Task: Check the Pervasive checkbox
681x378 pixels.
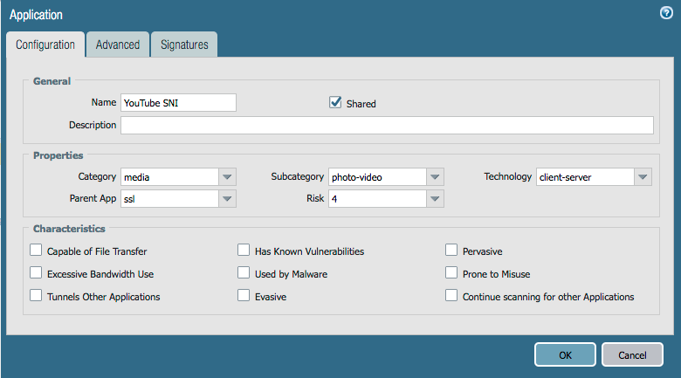Action: 451,251
